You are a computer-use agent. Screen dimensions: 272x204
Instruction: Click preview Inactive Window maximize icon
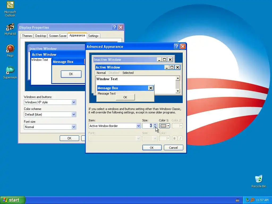(x=164, y=60)
